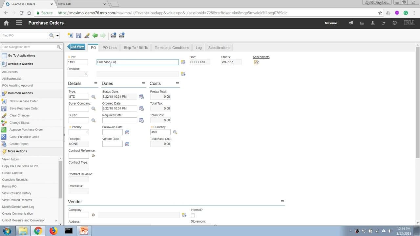This screenshot has height=236, width=420.
Task: Switch to the Ship To / Bill To tab
Action: pyautogui.click(x=136, y=48)
